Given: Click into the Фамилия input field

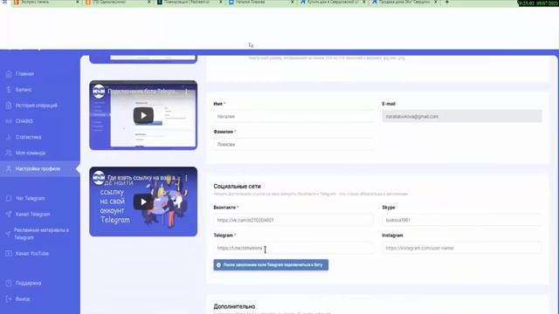Looking at the screenshot, I should coord(293,145).
